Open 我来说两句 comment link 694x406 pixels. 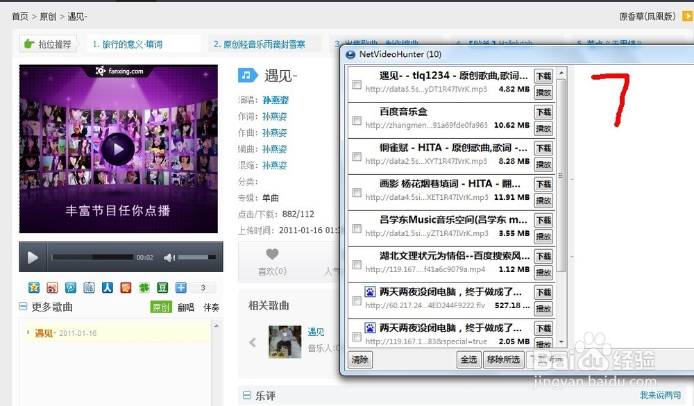pos(661,395)
